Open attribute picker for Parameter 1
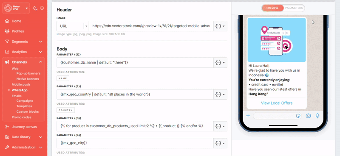The image size is (340, 156). [220, 63]
